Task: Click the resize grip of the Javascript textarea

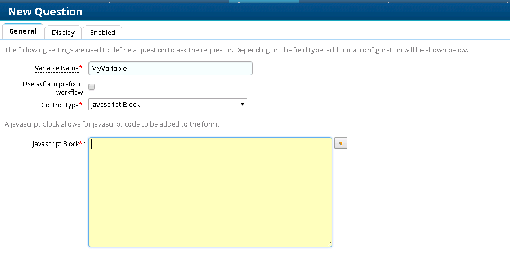Action: 328,244
